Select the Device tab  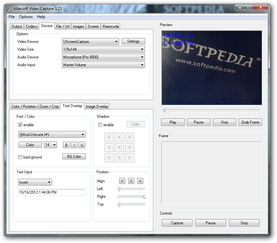(x=47, y=26)
